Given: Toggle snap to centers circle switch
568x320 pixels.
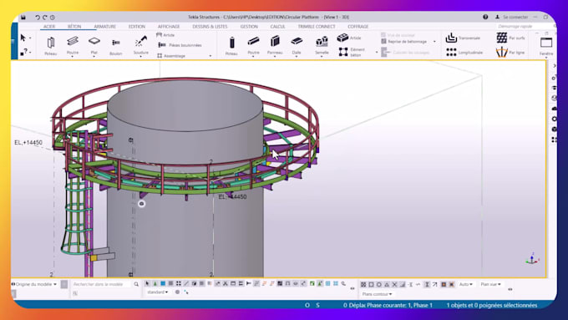Looking at the screenshot, I should click(x=379, y=284).
